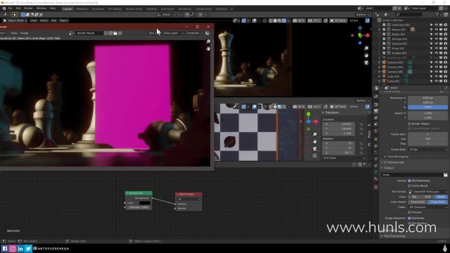Switch to the Shading workspace tab
The width and height of the screenshot is (450, 253).
point(151,8)
